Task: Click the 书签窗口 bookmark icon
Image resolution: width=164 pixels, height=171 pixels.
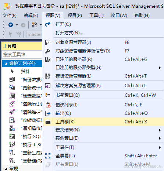Action: [48, 95]
